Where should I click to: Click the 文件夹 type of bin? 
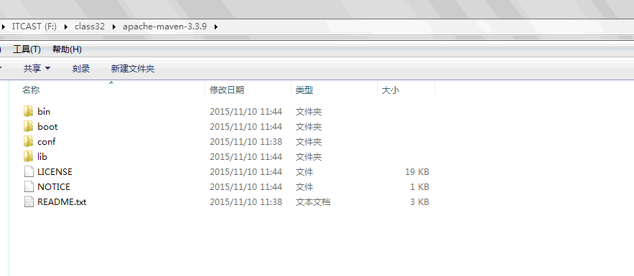pyautogui.click(x=309, y=111)
